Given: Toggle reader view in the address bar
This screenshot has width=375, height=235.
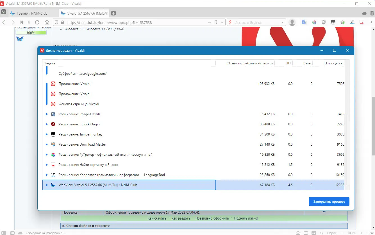Looking at the screenshot, I should [209, 22].
